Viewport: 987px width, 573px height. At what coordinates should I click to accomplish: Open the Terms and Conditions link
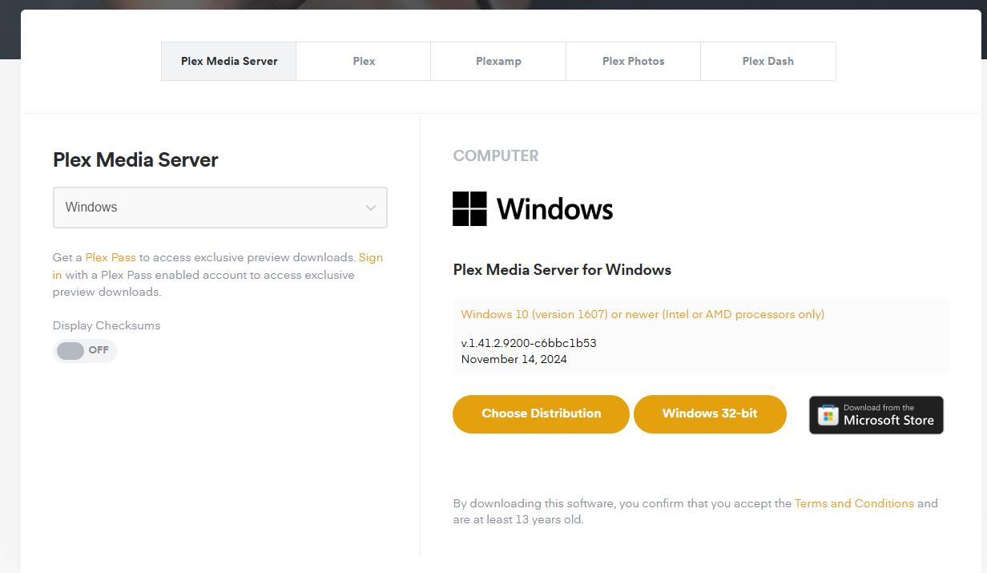(x=854, y=503)
